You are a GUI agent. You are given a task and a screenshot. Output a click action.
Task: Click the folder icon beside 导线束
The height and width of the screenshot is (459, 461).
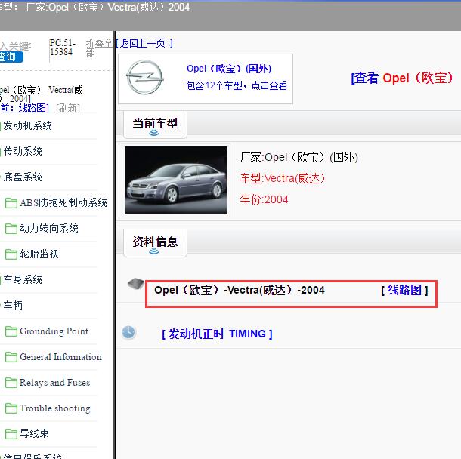[x=11, y=434]
